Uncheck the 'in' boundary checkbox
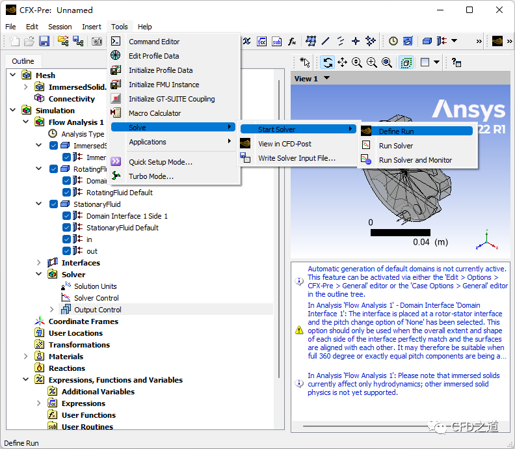Image resolution: width=515 pixels, height=449 pixels. [67, 239]
